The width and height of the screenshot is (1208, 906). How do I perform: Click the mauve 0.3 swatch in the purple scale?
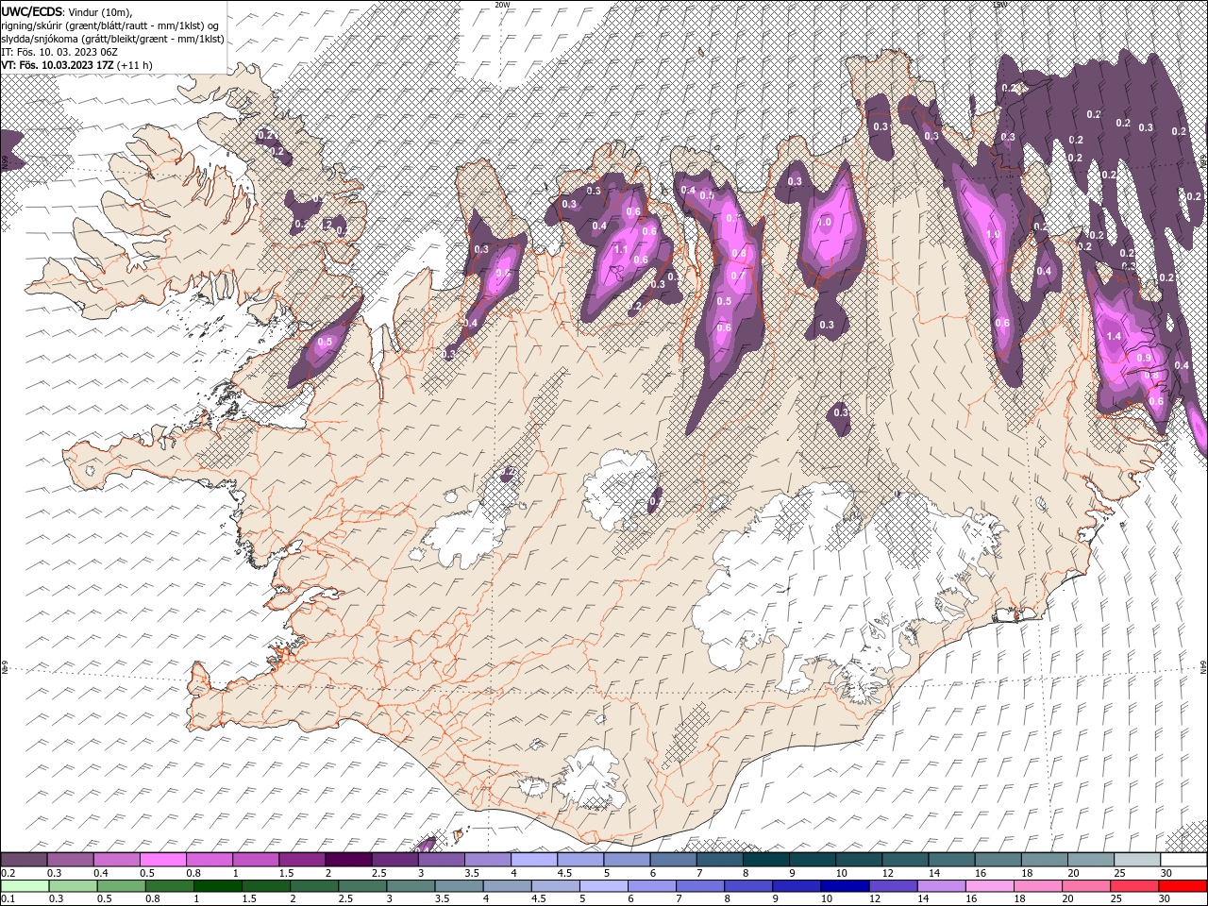click(x=71, y=860)
